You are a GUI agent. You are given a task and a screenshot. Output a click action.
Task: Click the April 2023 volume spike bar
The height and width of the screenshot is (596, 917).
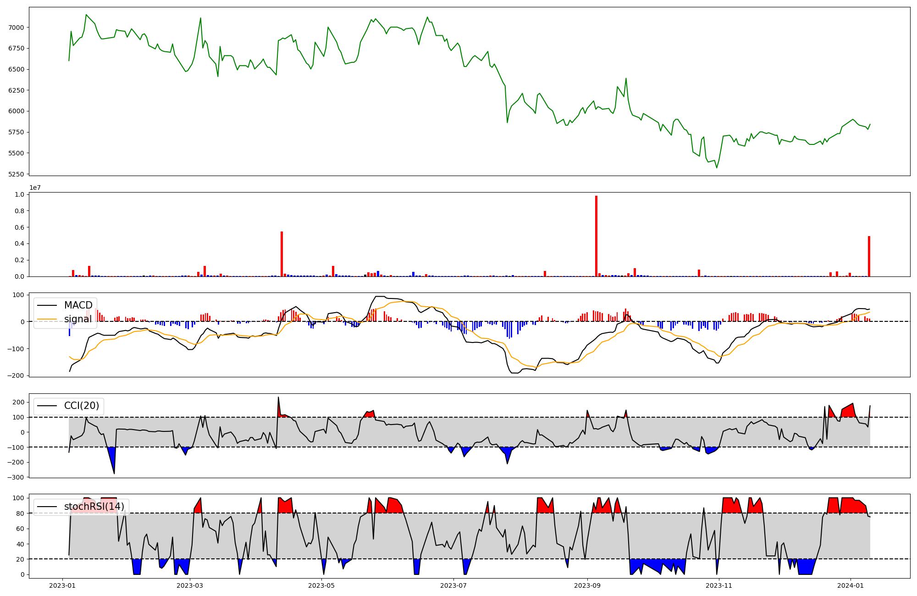282,254
